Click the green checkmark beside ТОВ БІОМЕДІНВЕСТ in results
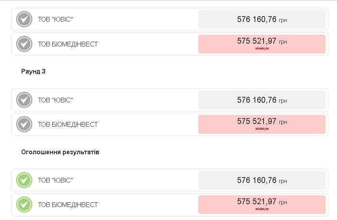This screenshot has height=220, width=337. [24, 205]
